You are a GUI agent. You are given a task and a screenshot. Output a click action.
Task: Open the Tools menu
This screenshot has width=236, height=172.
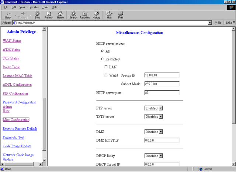point(45,7)
